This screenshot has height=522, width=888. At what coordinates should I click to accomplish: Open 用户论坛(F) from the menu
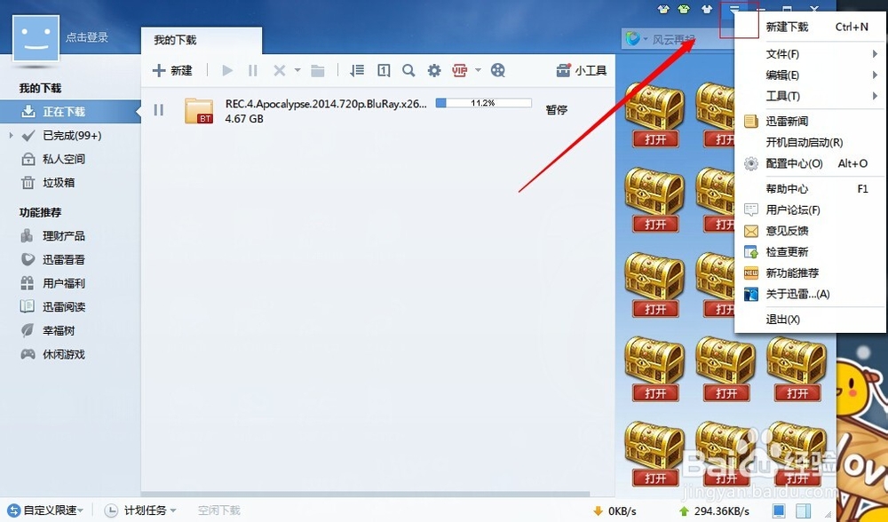click(x=811, y=210)
